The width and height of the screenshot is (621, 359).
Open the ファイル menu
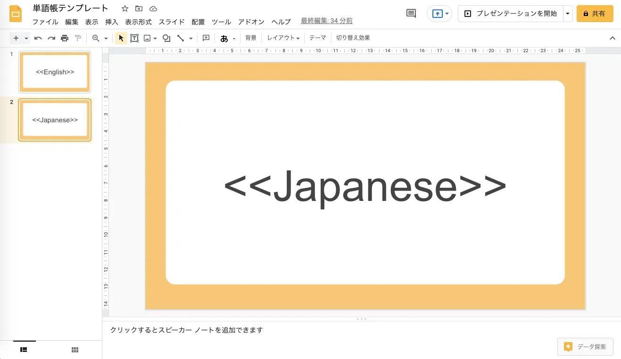click(45, 22)
